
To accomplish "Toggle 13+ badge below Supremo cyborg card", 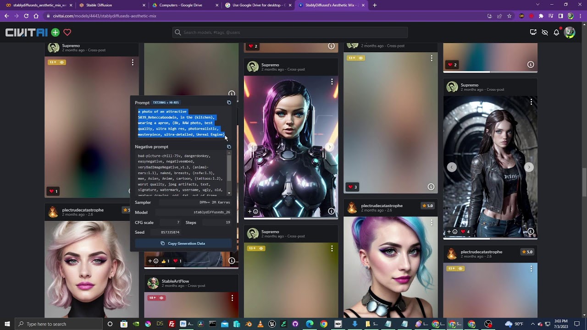I will click(x=256, y=248).
